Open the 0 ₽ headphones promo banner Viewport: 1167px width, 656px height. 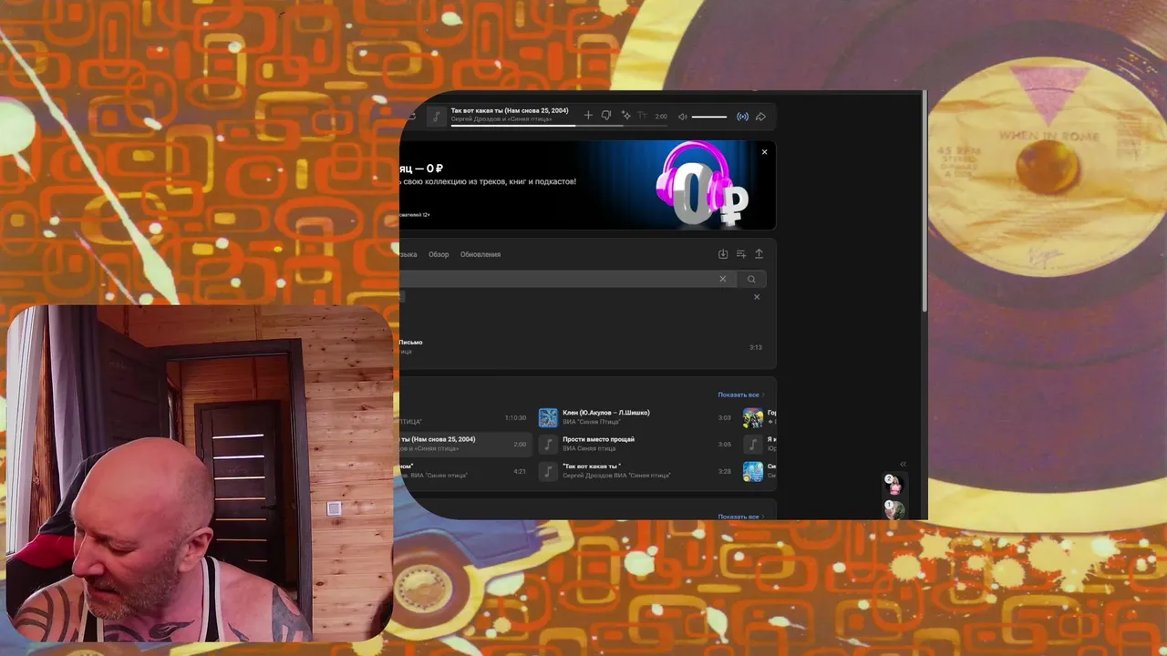pos(588,185)
